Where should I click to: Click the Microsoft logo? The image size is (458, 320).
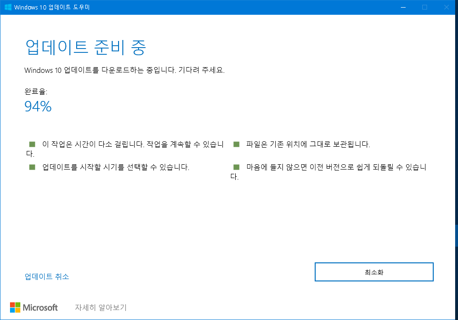34,308
